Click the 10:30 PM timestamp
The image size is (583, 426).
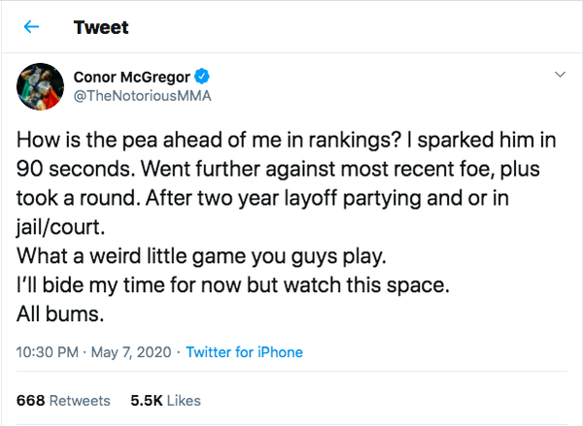point(48,352)
